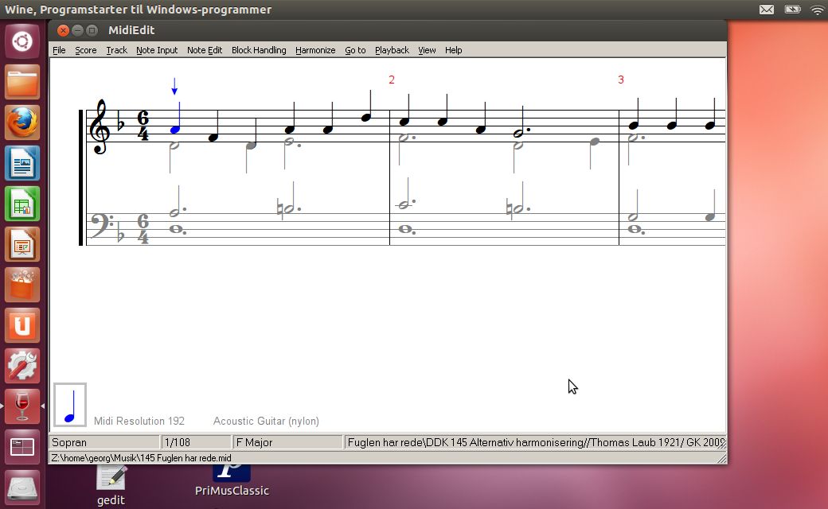Screen dimensions: 828x509
Task: Launch LibreOffice Calc from launcher
Action: [x=22, y=204]
